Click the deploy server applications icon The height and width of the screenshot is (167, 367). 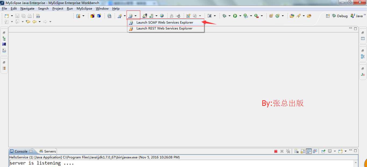tap(145, 16)
